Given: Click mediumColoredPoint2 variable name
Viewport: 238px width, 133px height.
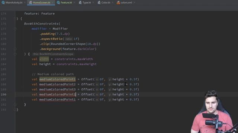Looking at the screenshot, I should (x=57, y=84).
